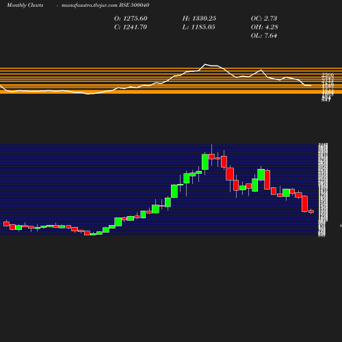Screen dimensions: 342x342
Task: Click the 'munafasutra.tbrjar.com BSE 500040' label
Action: pos(105,5)
